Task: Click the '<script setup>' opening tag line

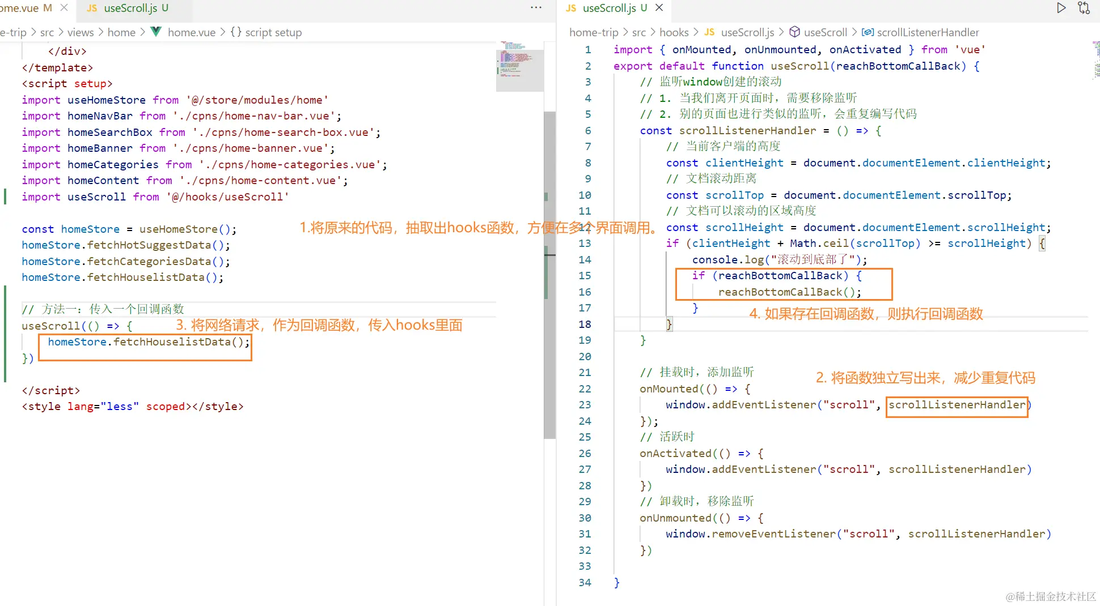Action: coord(67,83)
